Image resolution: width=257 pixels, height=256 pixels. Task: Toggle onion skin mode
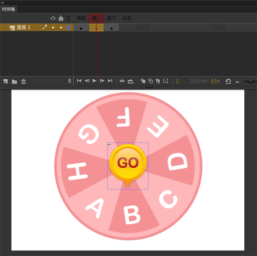pos(143,81)
